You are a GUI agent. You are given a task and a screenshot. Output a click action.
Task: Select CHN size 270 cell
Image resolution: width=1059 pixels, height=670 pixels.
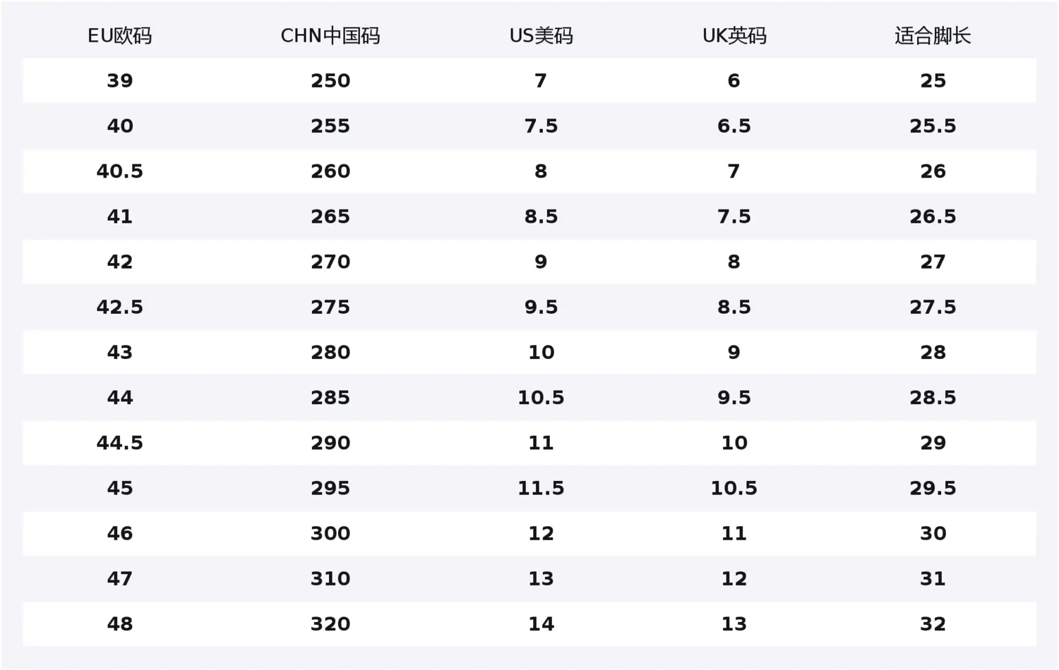click(x=330, y=262)
